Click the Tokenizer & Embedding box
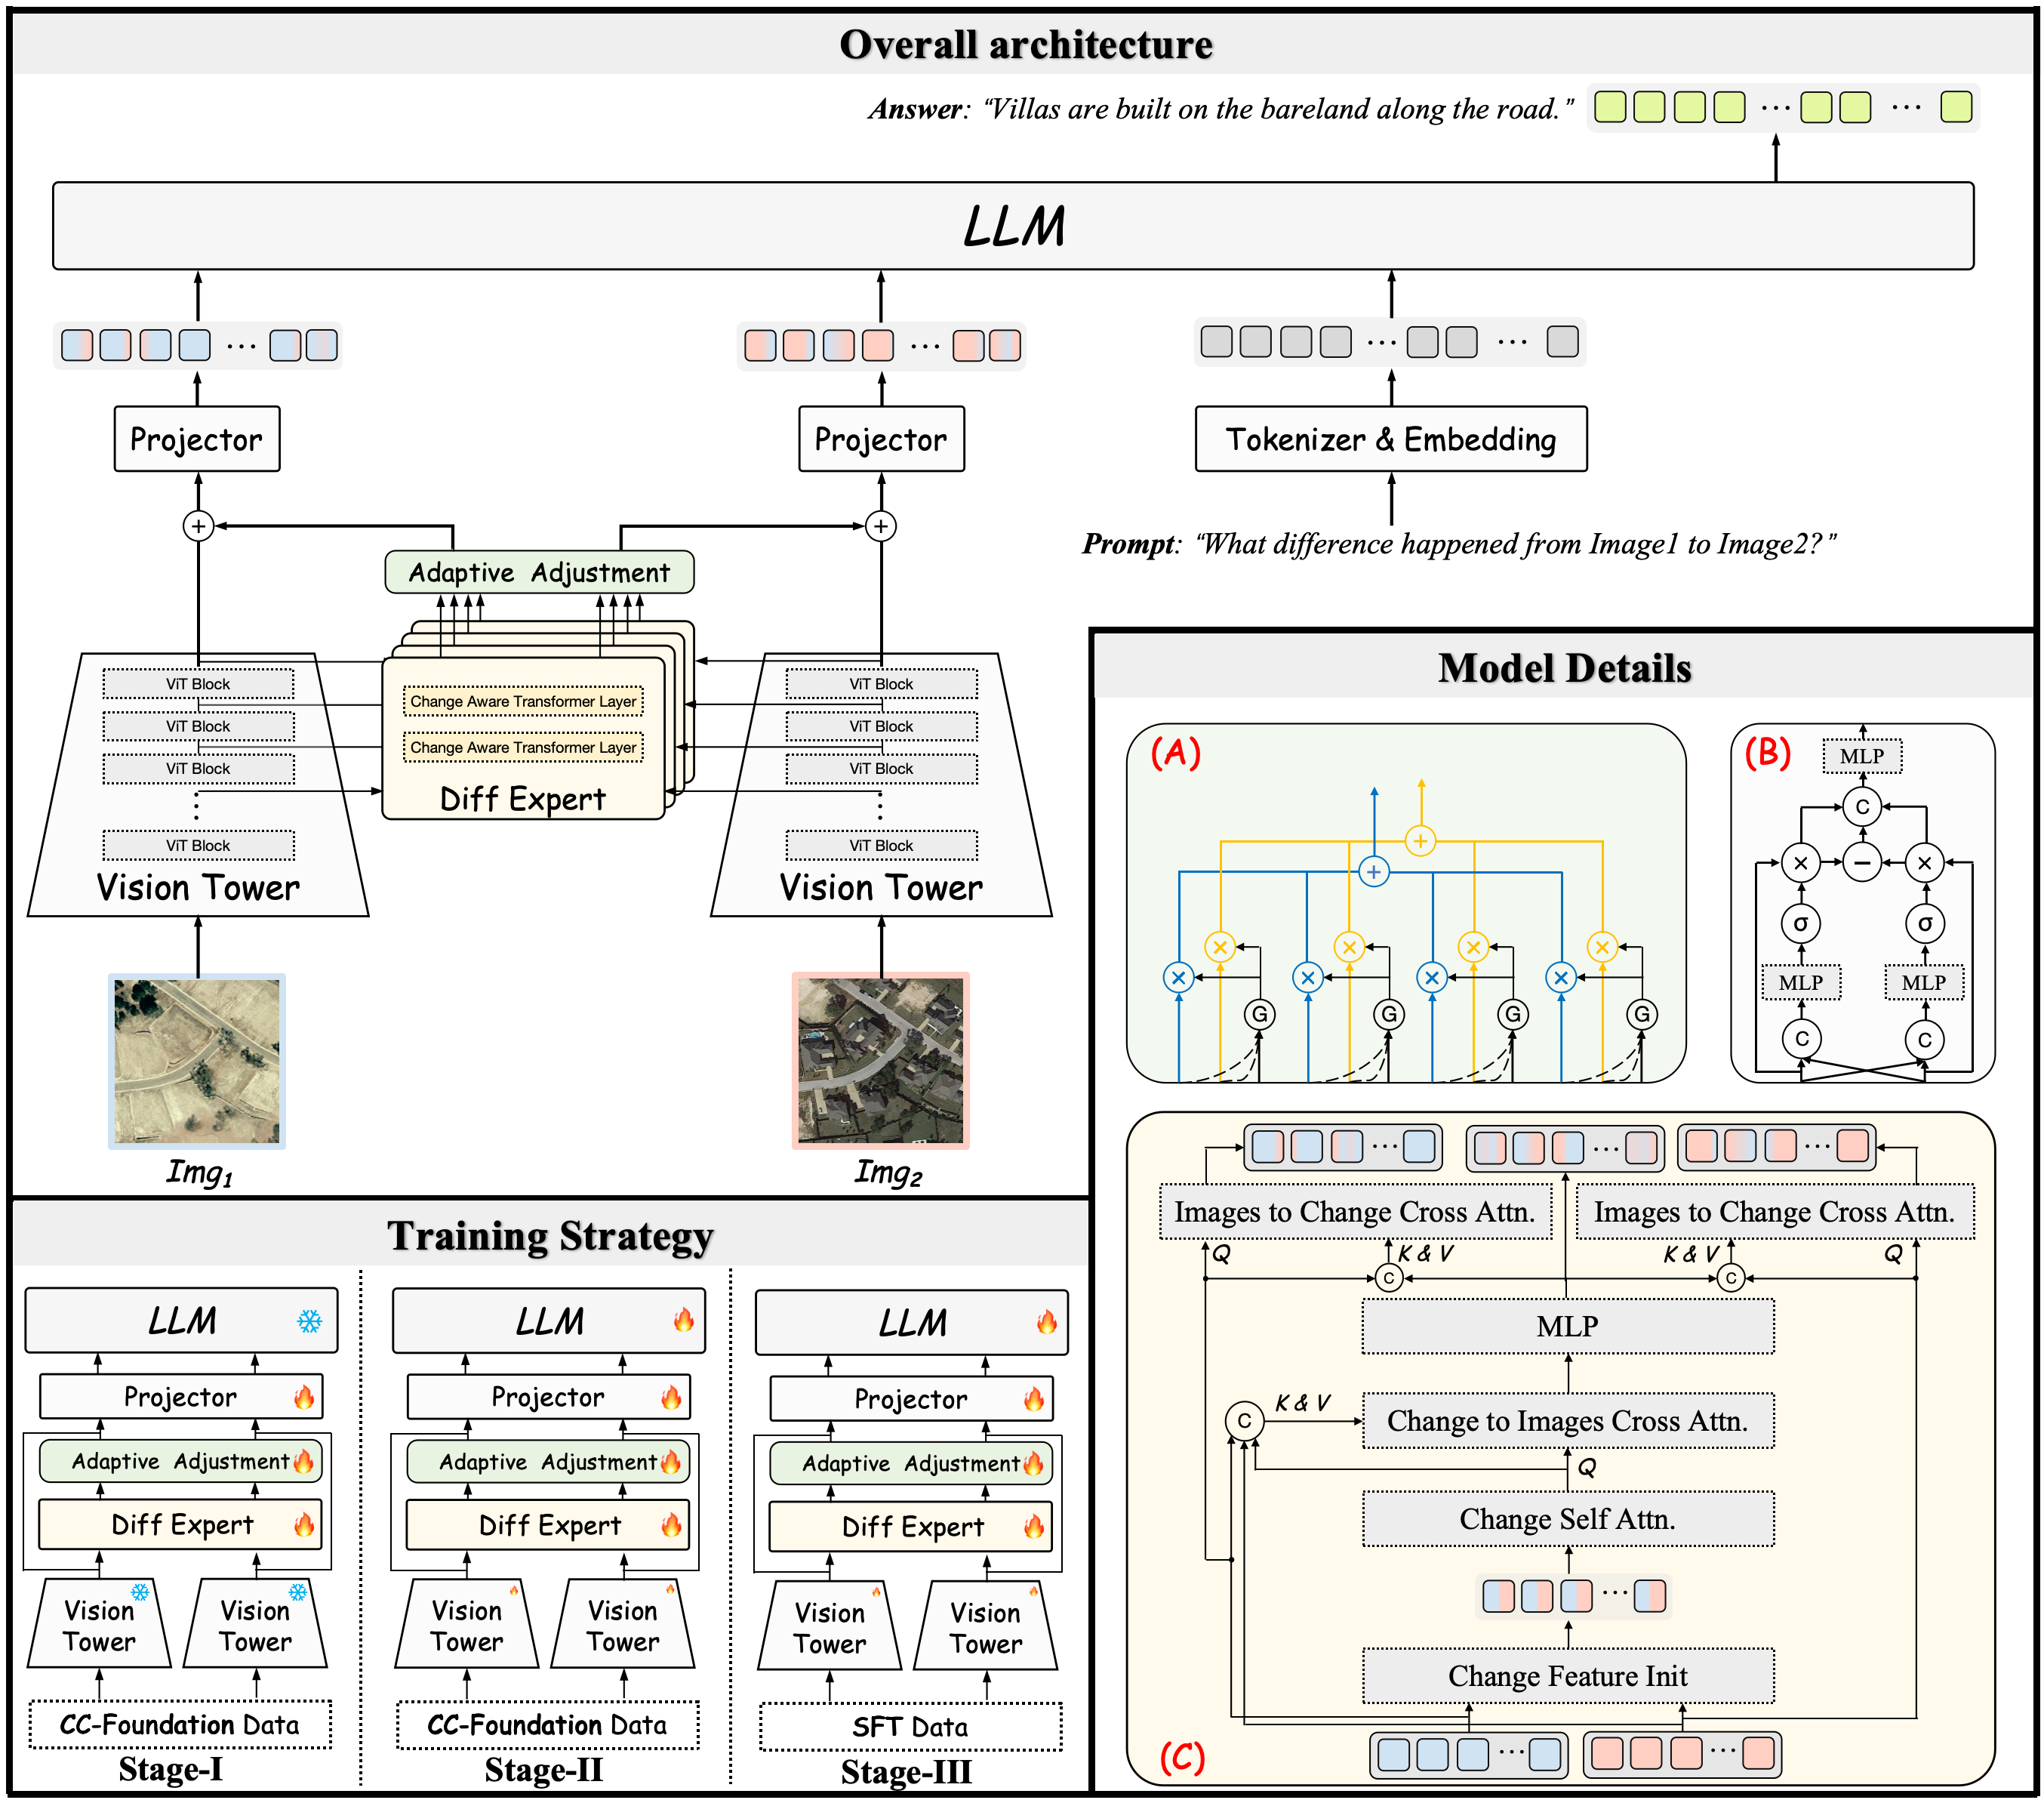Image resolution: width=2044 pixels, height=1803 pixels. click(1390, 439)
